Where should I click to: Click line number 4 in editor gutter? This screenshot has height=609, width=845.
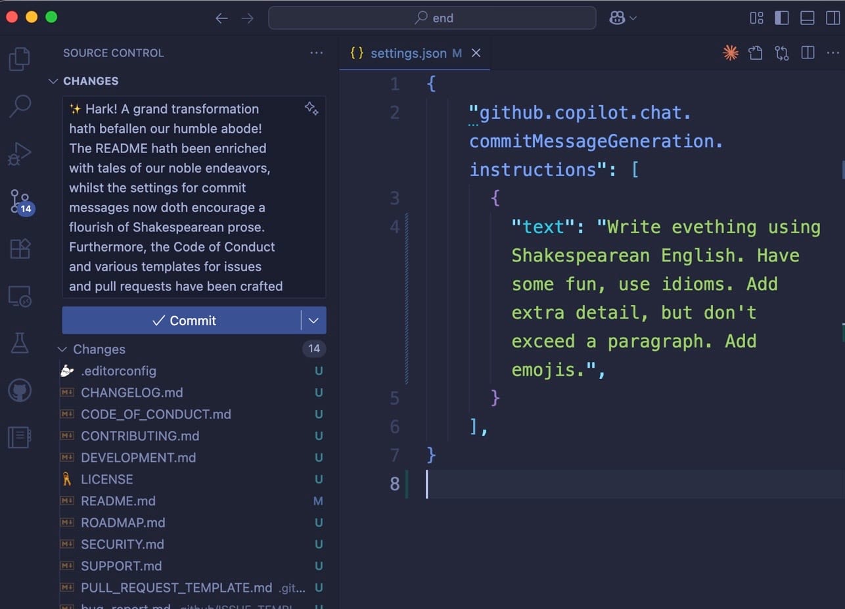394,227
